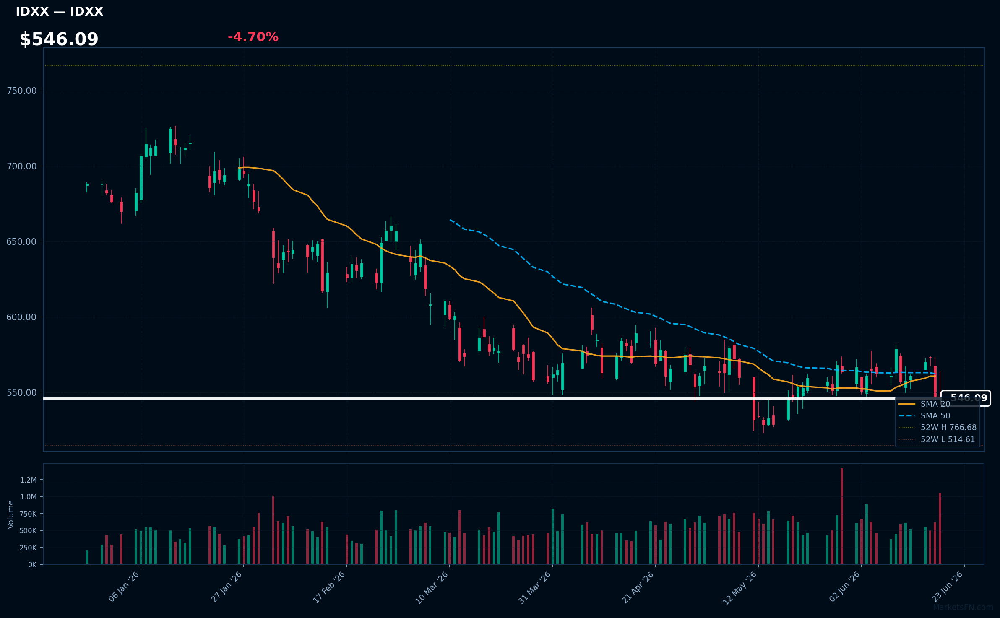1000x618 pixels.
Task: Click the 23 Jun '26 date label
Action: point(947,587)
